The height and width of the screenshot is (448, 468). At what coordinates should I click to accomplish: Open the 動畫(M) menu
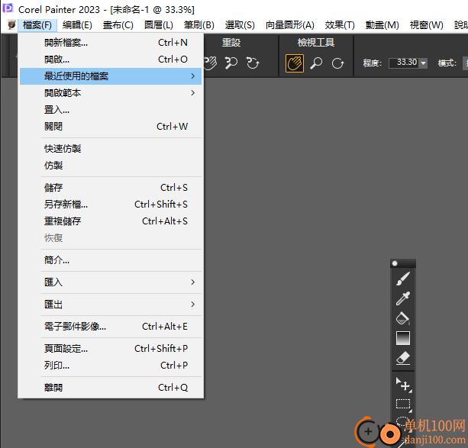tap(382, 25)
